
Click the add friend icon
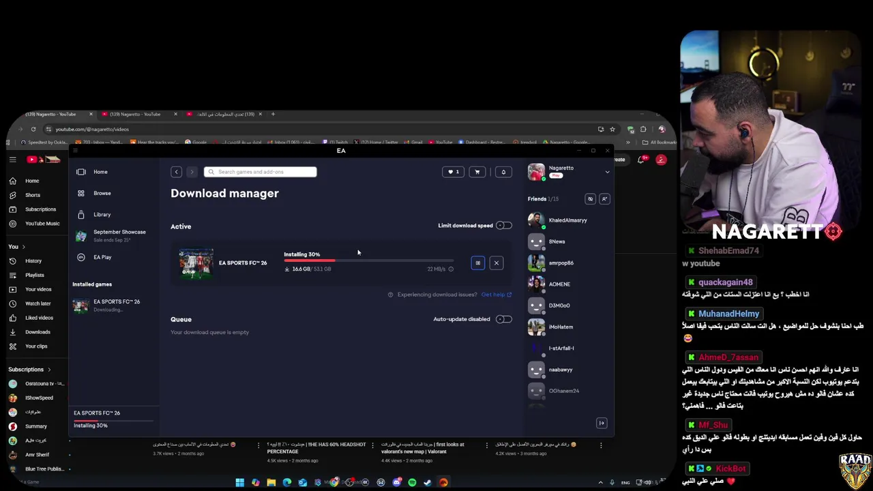coord(604,199)
